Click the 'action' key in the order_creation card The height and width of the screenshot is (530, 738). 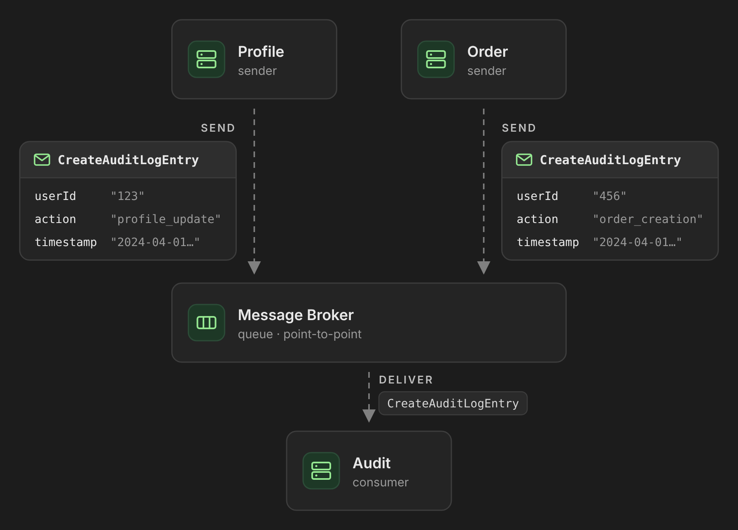(537, 219)
